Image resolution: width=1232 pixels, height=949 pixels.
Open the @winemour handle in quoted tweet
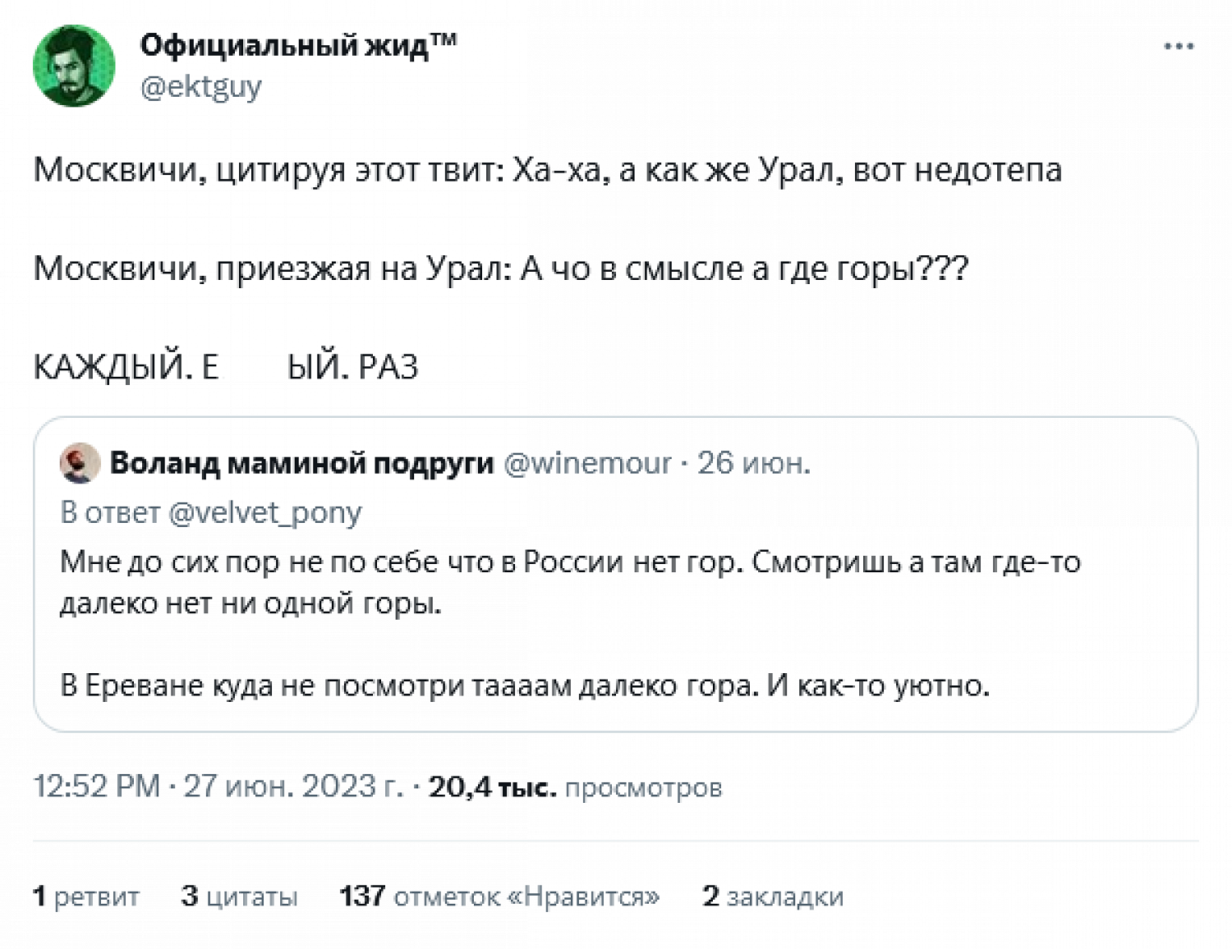(x=587, y=464)
